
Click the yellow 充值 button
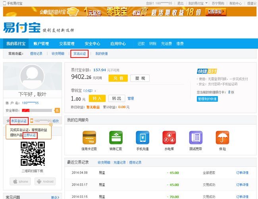point(118,78)
